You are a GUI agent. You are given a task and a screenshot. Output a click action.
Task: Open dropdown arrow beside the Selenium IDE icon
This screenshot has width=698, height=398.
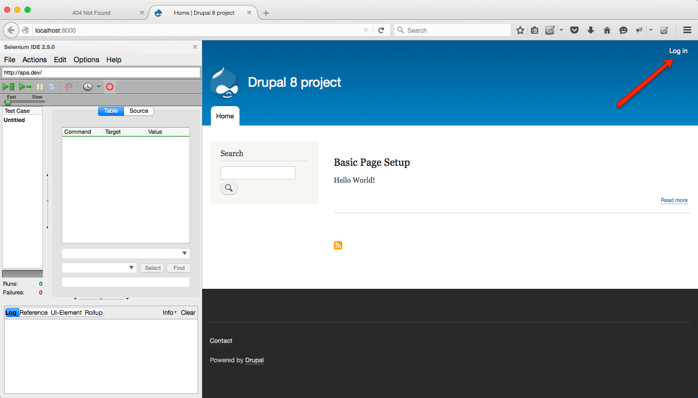561,30
